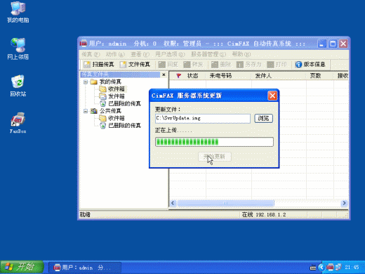
Task: Collapse the 我的传真 tree node
Action: pos(86,81)
